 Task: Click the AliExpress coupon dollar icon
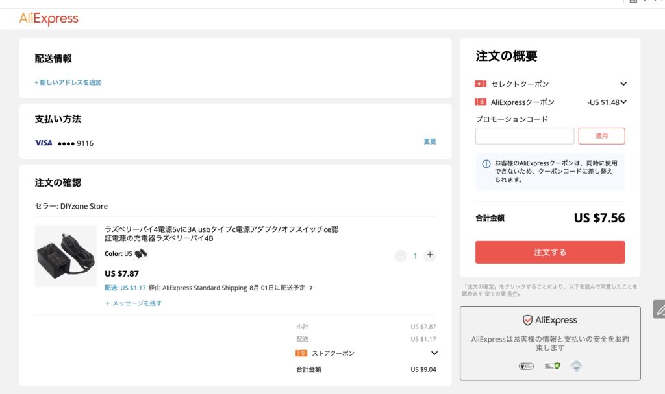point(481,102)
